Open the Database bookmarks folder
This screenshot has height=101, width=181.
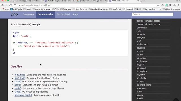[65, 9]
